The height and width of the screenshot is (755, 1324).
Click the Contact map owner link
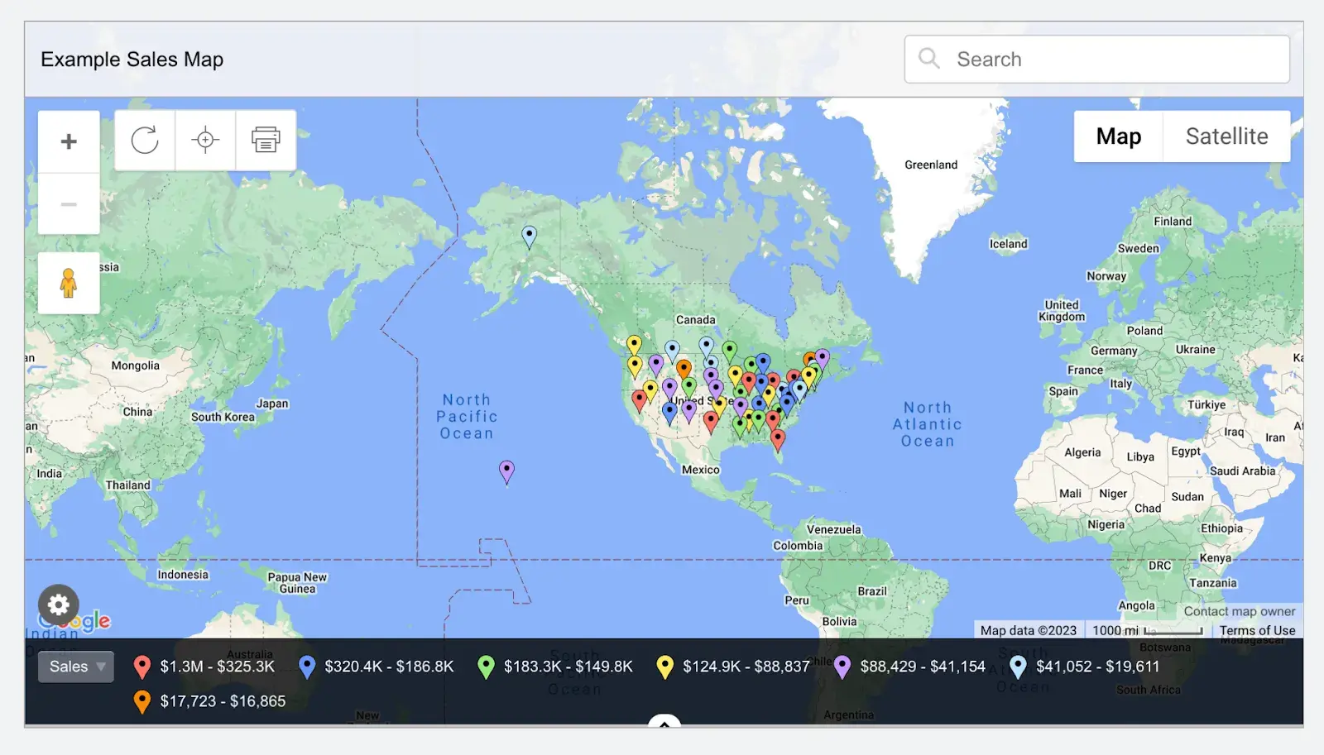click(x=1240, y=611)
